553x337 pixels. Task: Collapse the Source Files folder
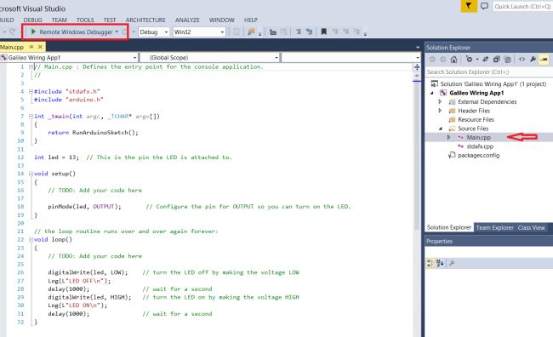tap(441, 129)
